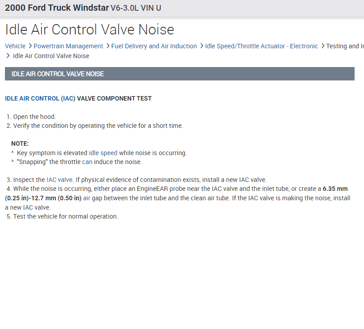Click the blue 'air' link in step 4

[x=87, y=198]
